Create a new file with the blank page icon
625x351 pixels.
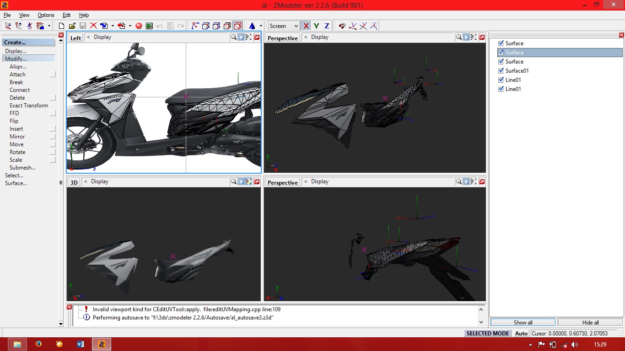(x=62, y=26)
